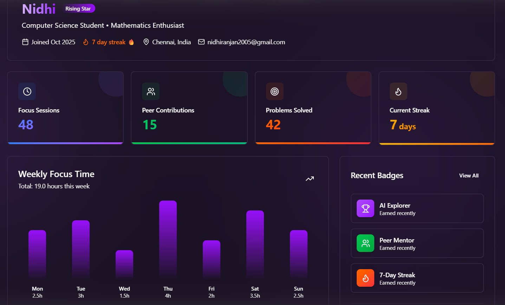Click the Thu 4h label under the chart
The image size is (505, 305).
click(168, 292)
